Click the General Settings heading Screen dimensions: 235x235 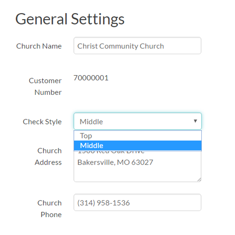(70, 19)
